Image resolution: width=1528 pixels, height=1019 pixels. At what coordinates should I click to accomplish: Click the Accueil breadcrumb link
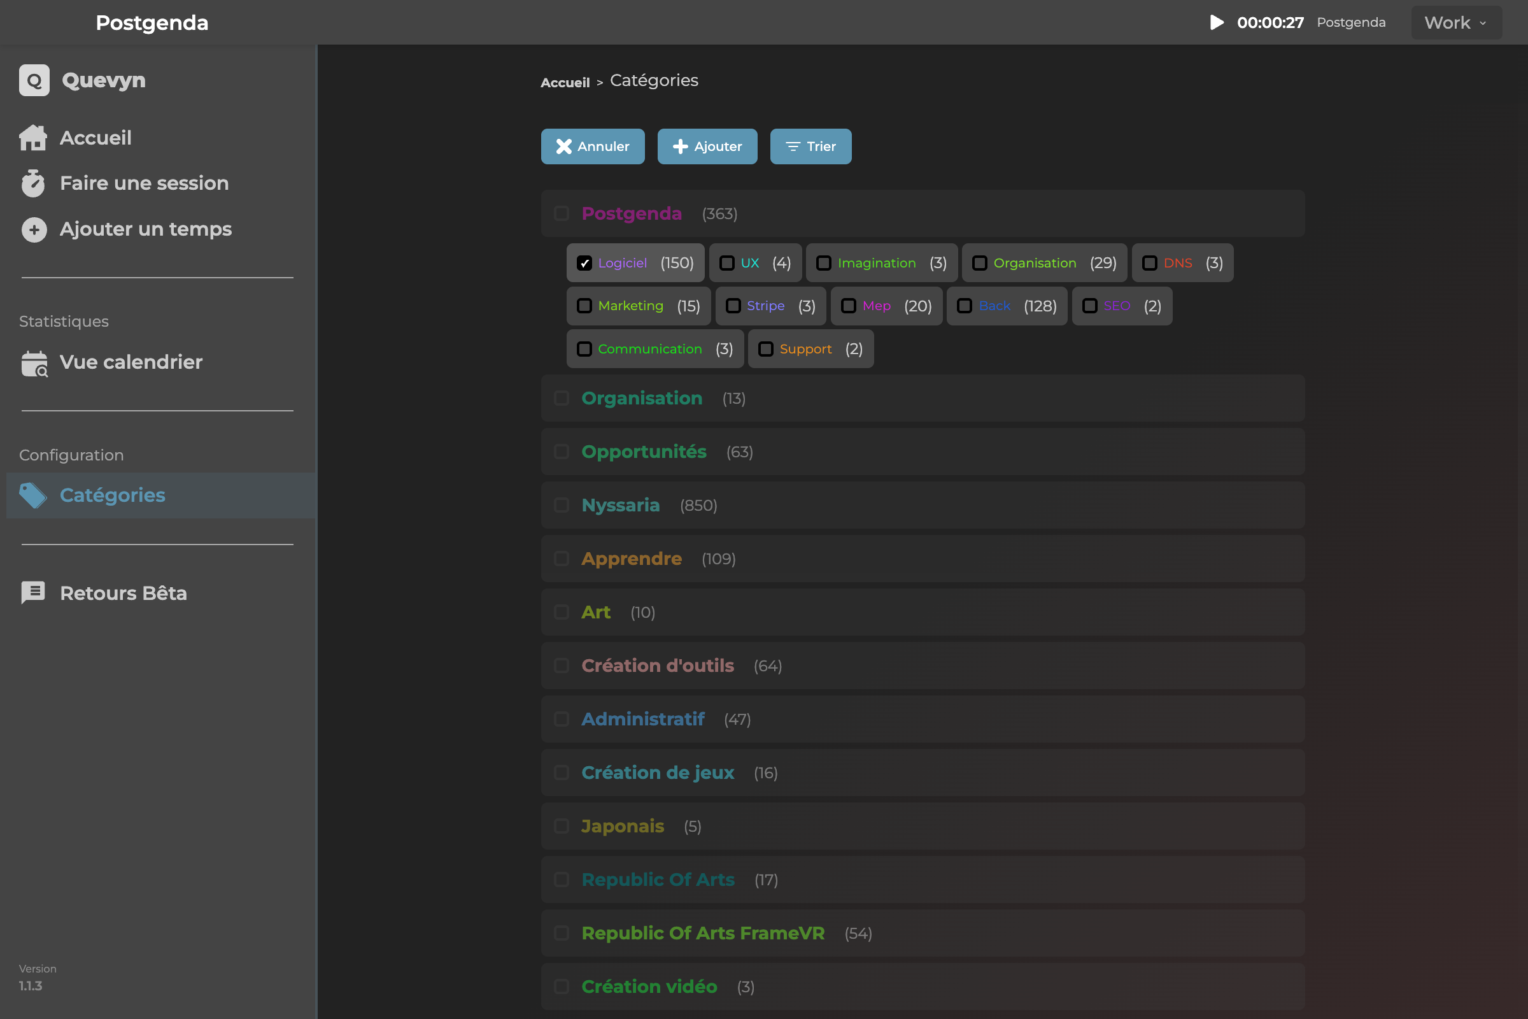click(565, 83)
